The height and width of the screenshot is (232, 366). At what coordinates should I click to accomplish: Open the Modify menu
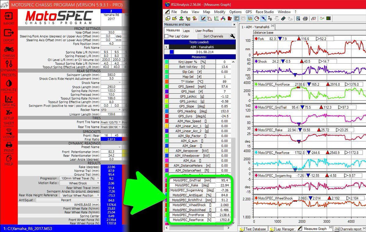pyautogui.click(x=220, y=12)
